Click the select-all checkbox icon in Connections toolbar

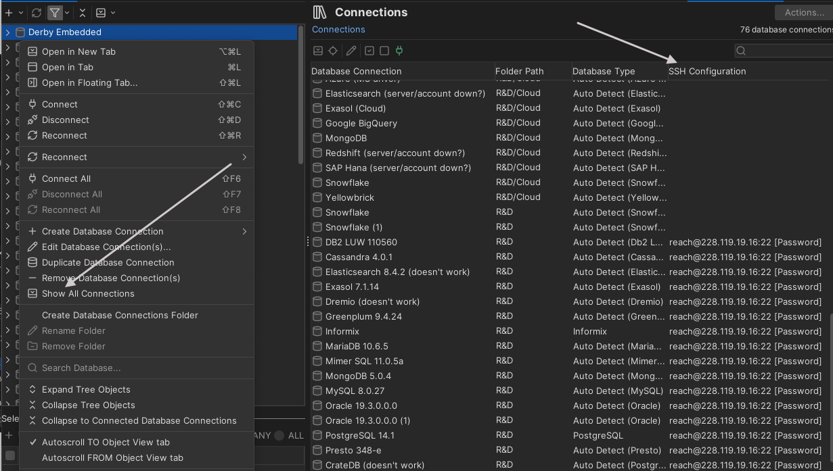[369, 50]
